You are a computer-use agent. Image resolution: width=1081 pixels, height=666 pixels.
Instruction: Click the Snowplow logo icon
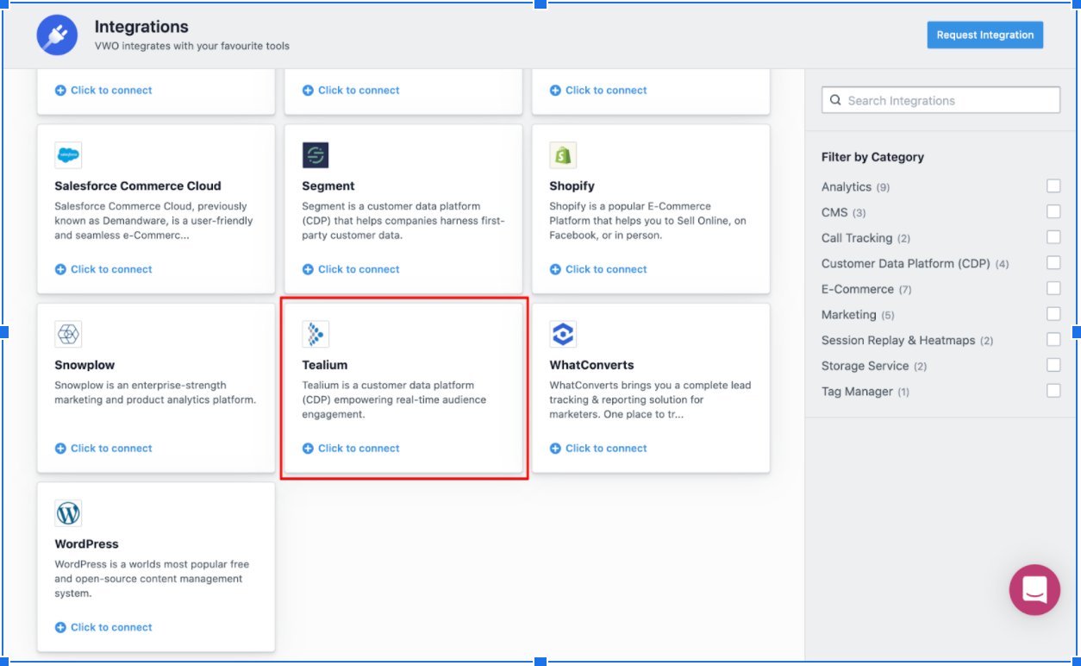click(x=68, y=334)
